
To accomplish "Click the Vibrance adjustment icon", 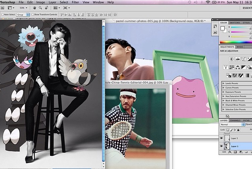I will click(225, 67).
